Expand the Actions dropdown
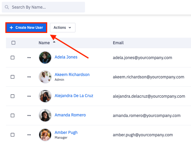 click(62, 28)
